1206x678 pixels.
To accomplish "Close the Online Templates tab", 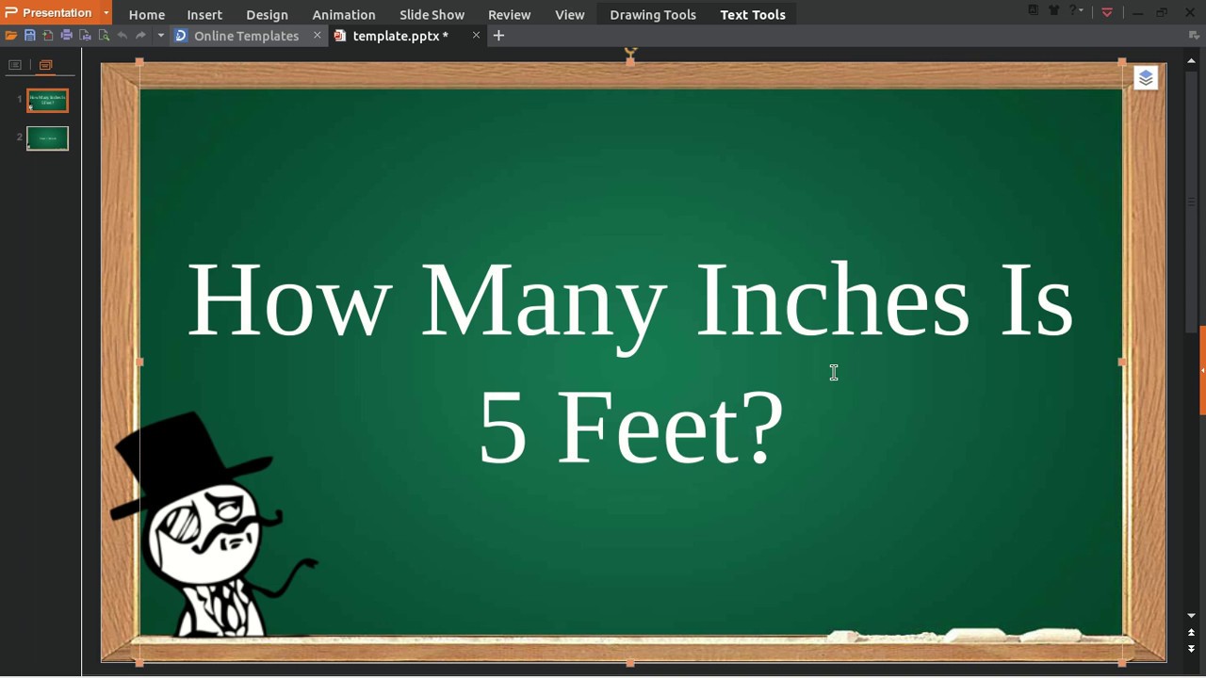I will [x=317, y=35].
